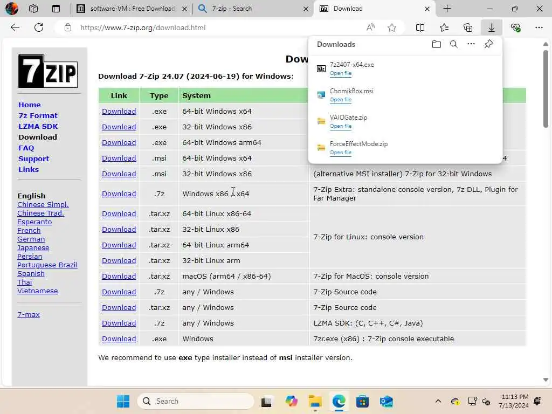Toggle the Downloads toolbar icon
Image resolution: width=552 pixels, height=414 pixels.
pos(492,27)
